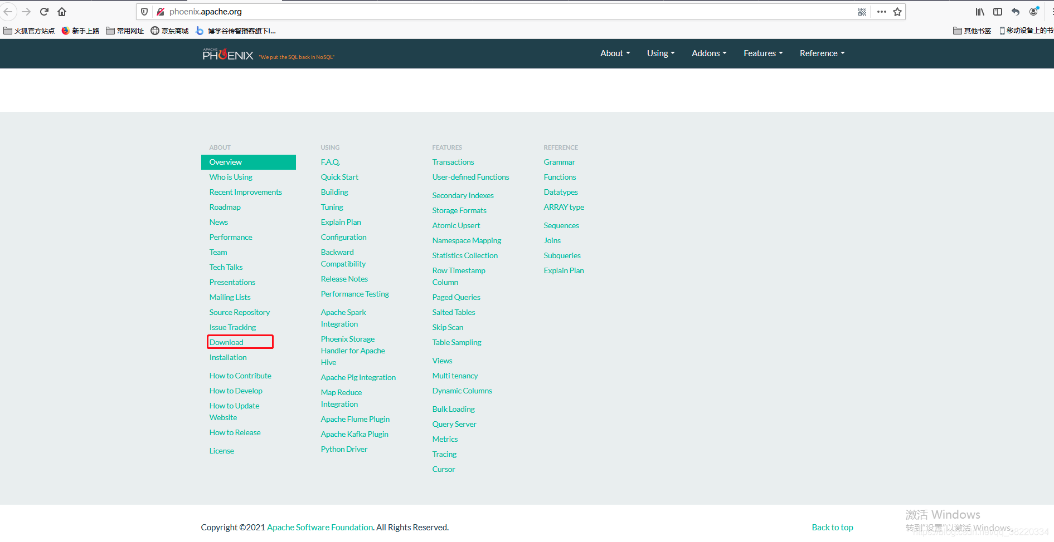Screen dimensions: 1054x542
Task: Click the reload page icon
Action: 44,11
